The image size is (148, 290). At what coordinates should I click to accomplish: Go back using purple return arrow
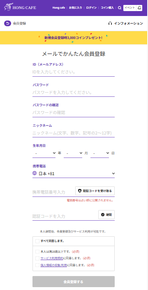[7, 23]
